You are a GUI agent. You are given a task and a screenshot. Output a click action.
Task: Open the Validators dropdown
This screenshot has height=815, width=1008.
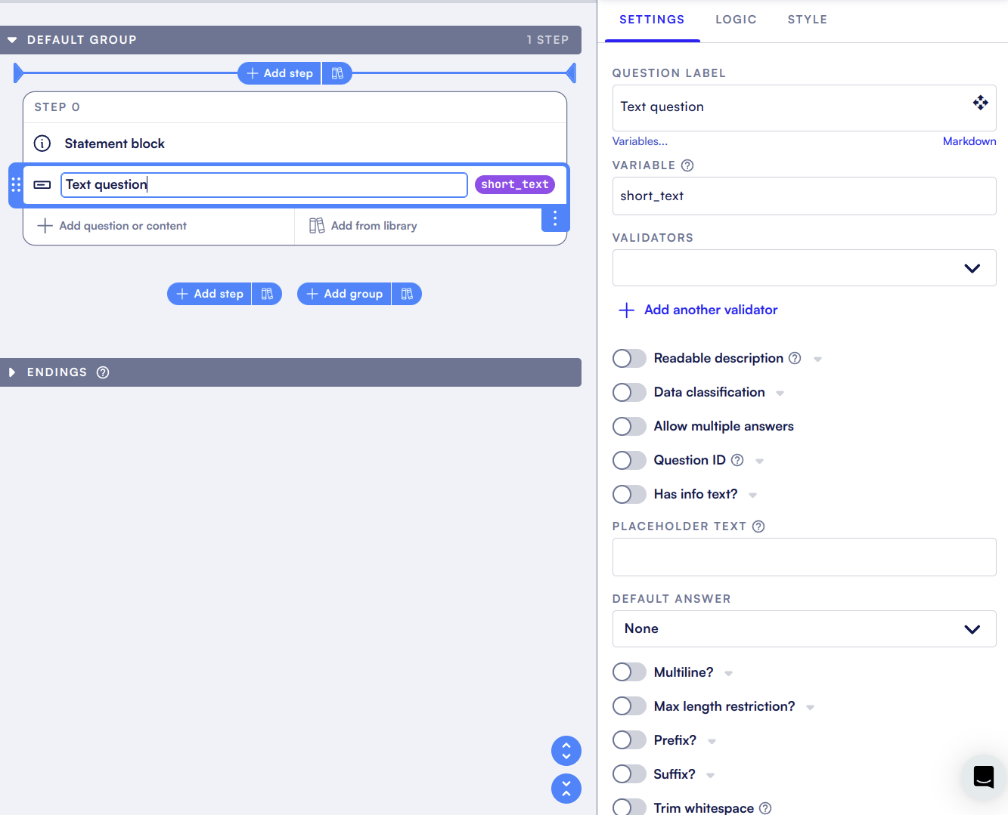click(804, 268)
